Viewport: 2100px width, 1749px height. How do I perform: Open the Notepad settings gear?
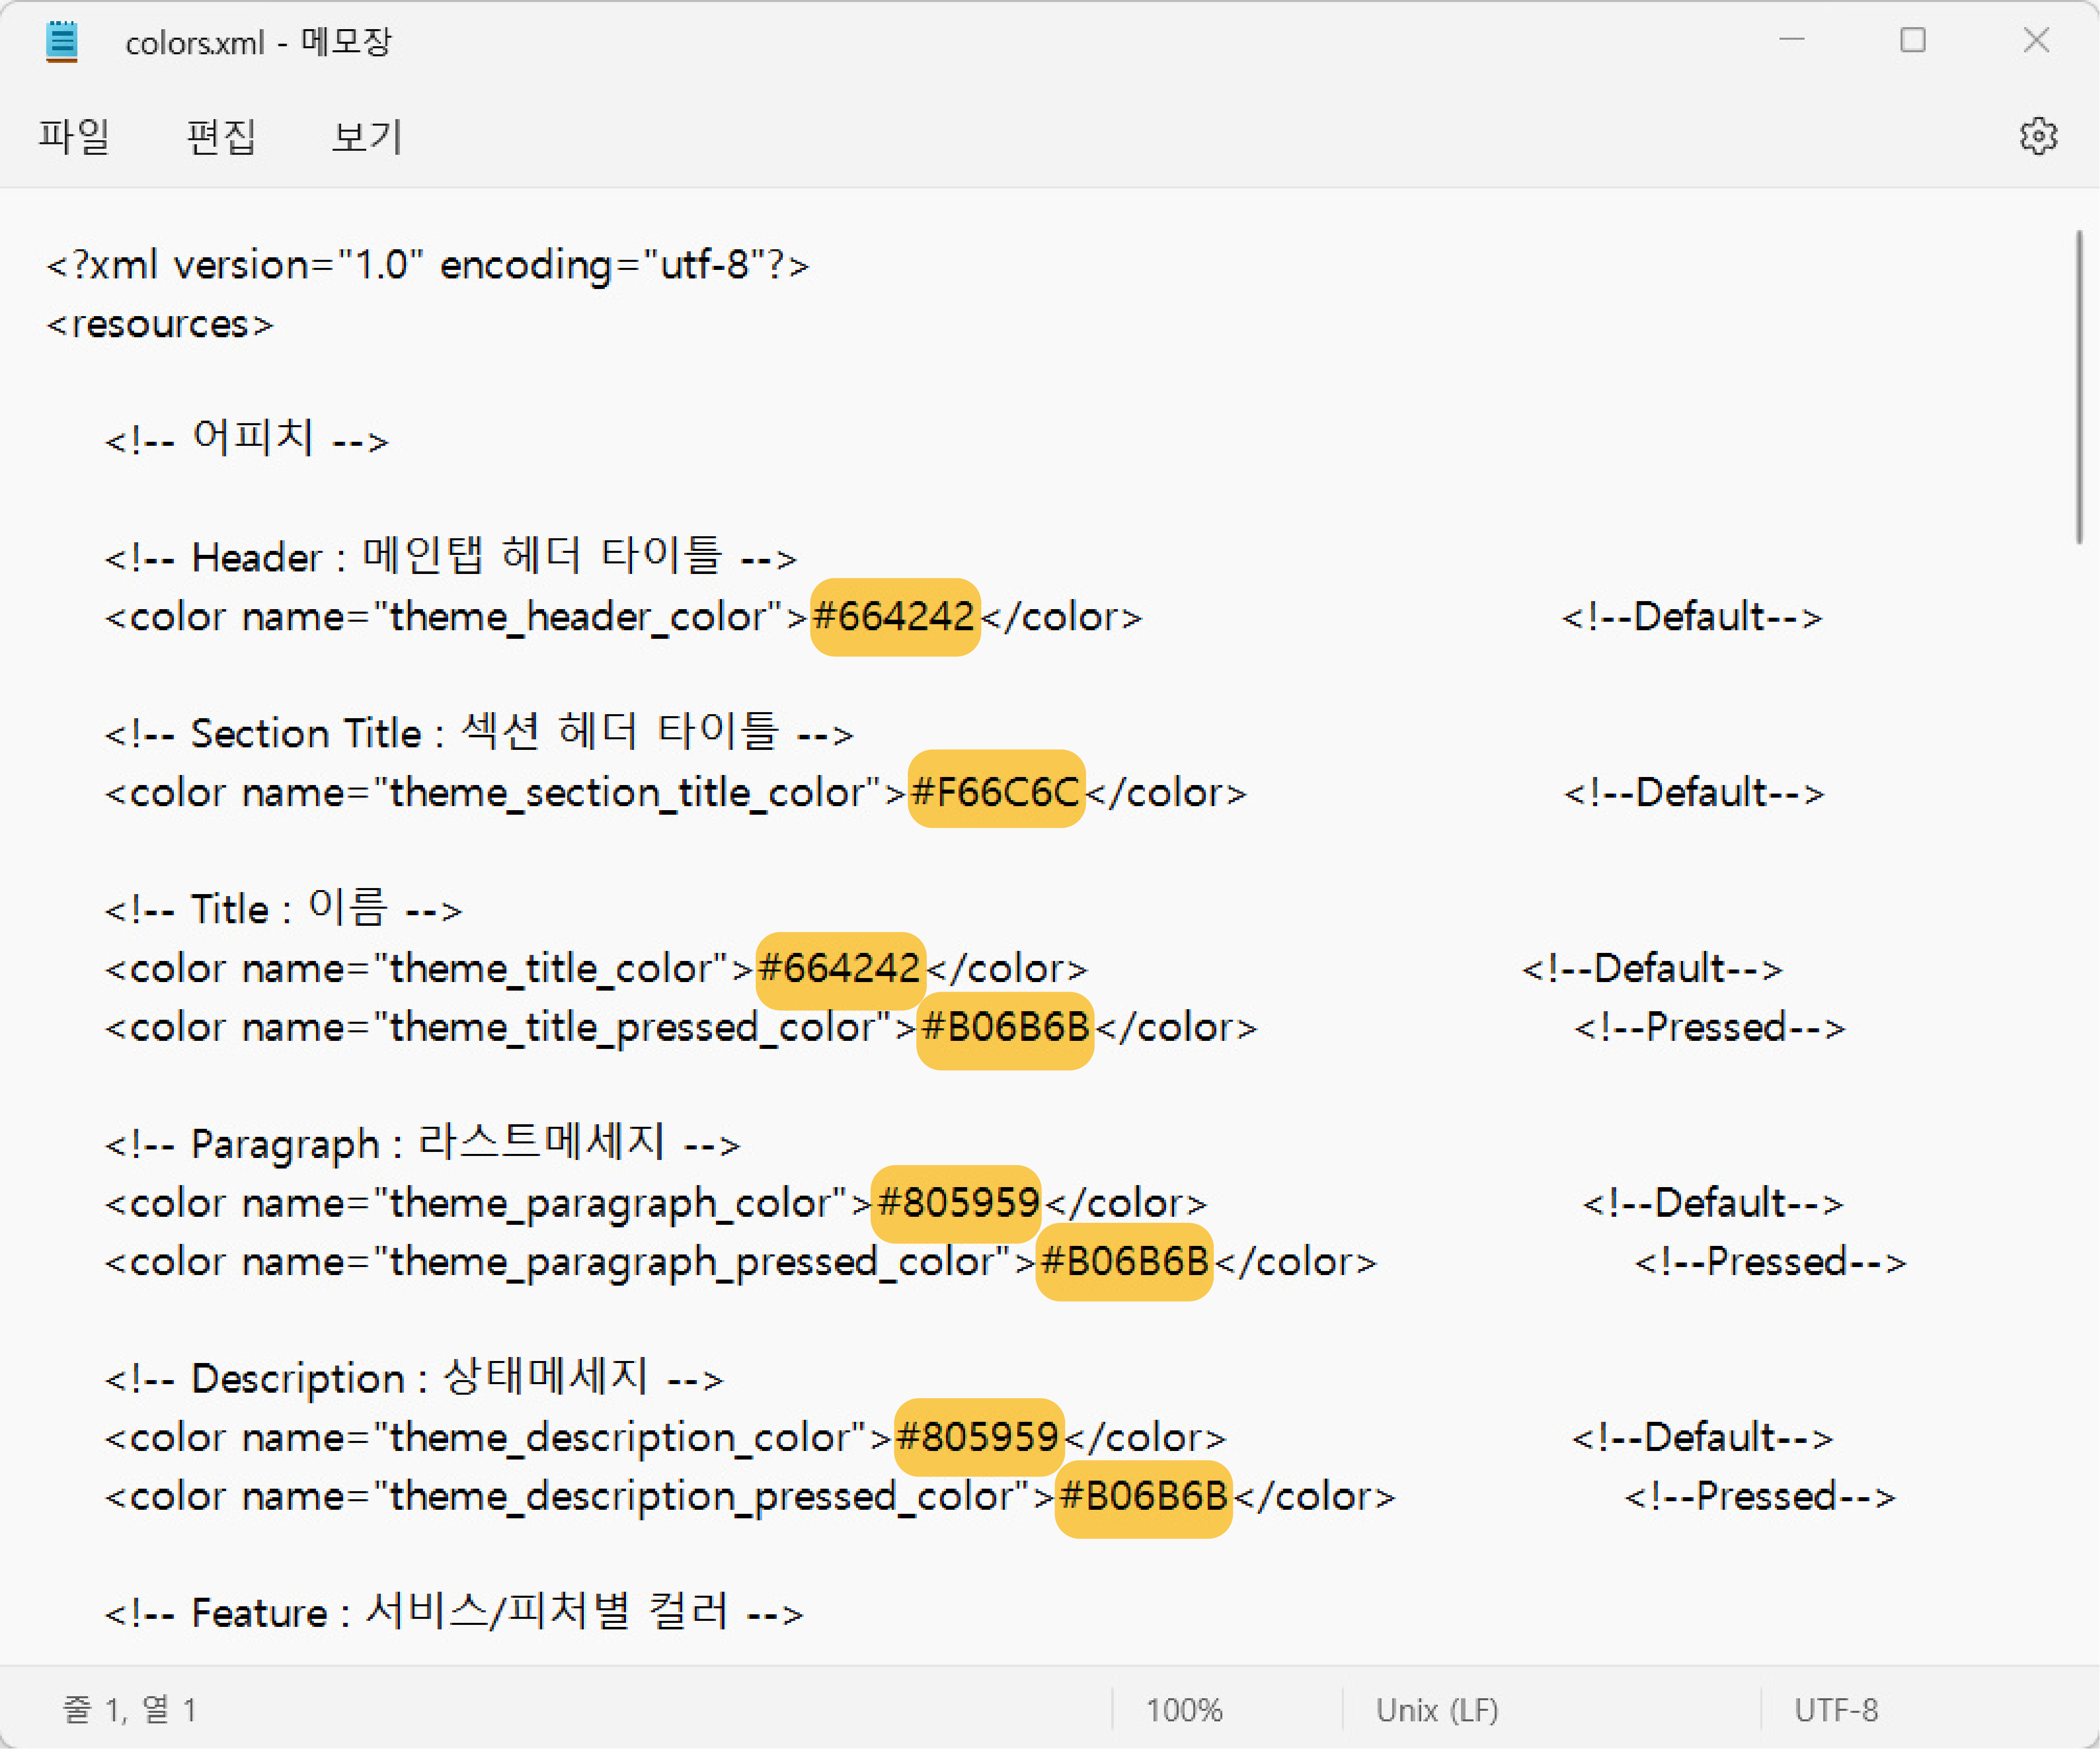pos(2038,136)
